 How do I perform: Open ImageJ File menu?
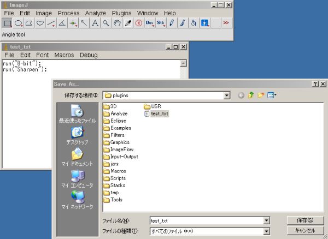(9, 13)
